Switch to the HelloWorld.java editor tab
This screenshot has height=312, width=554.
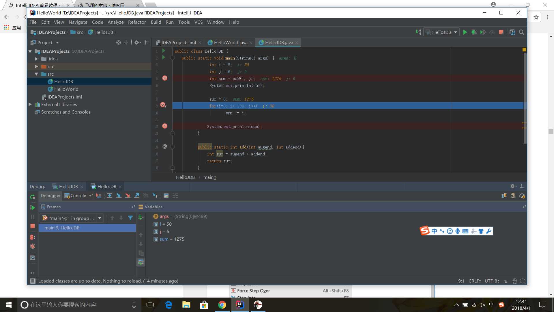pyautogui.click(x=230, y=42)
